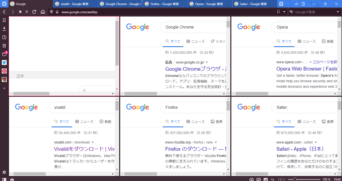Click the Reload page button
The image size is (342, 181).
tap(34, 12)
